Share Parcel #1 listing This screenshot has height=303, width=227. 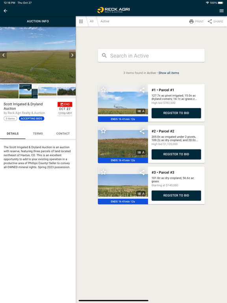(142, 90)
